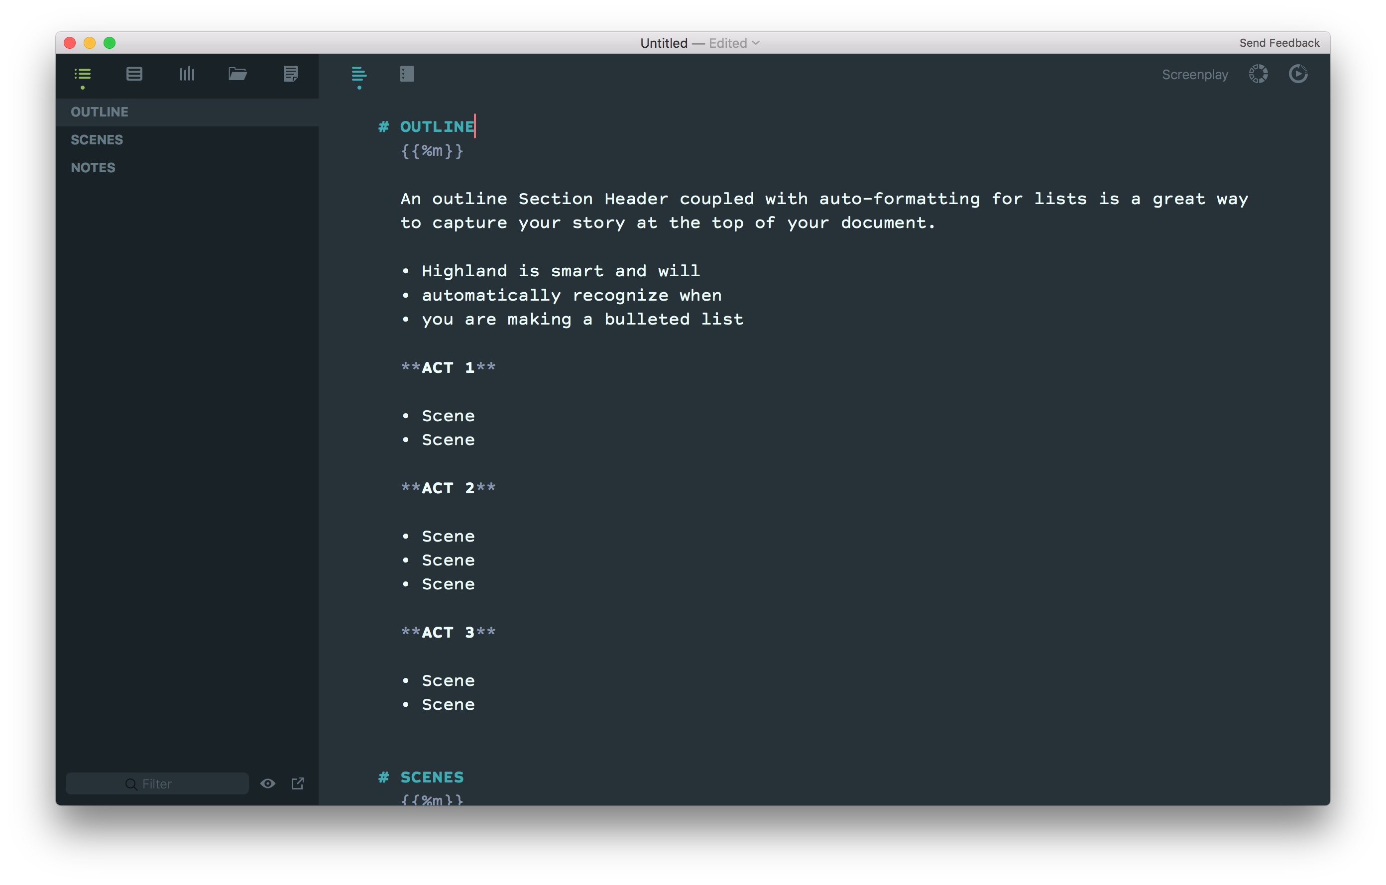
Task: Place cursor in the ACT 2 heading
Action: pos(448,488)
